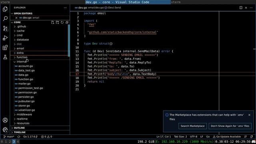Open errors and warnings count in status bar
Screen dimensions: 256x144
point(46,137)
